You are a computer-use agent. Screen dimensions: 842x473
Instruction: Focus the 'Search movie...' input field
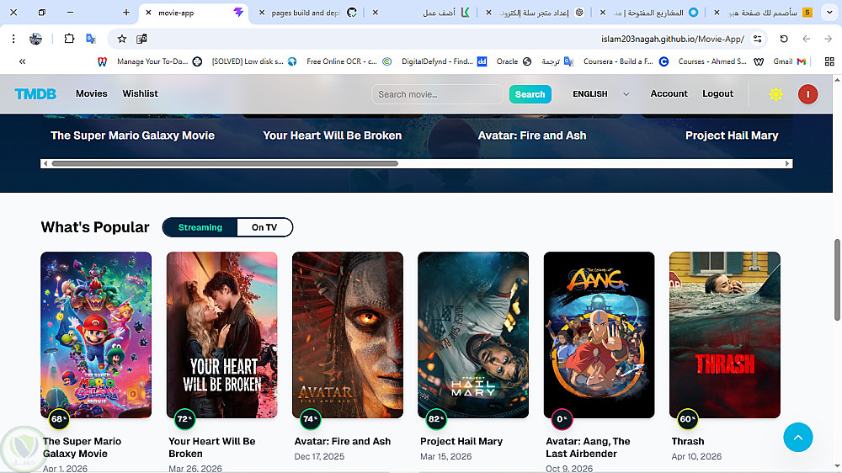[x=437, y=94]
